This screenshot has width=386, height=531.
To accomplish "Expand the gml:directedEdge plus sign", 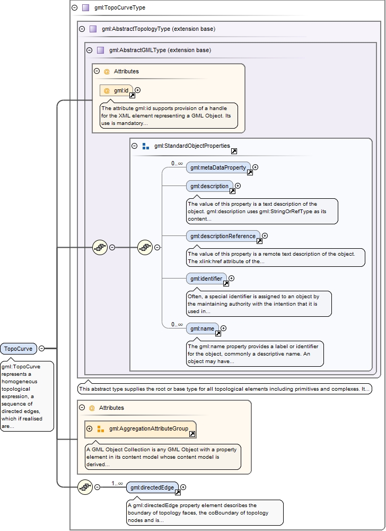I will point(183,487).
